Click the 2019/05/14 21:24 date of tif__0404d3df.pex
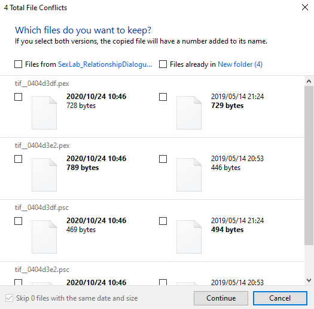Viewport: 314px width, 309px height. (237, 97)
